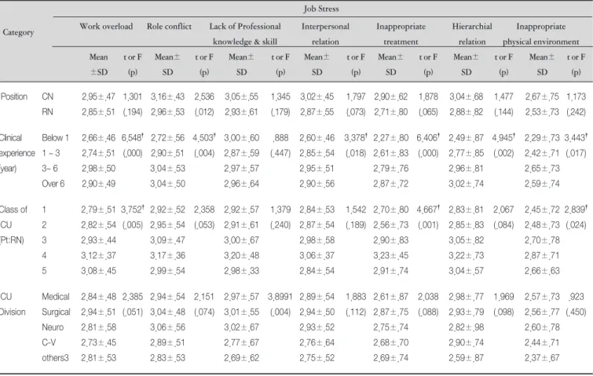The height and width of the screenshot is (376, 593).
Task: Select the "3~ 6" clinical experience row label
Action: [x=49, y=169]
